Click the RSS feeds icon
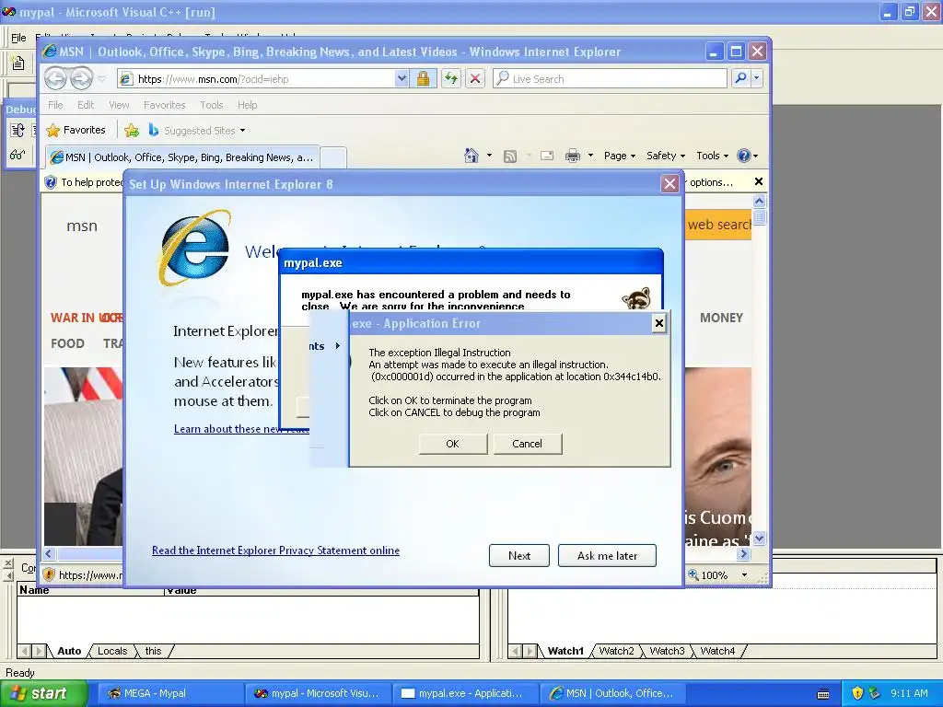 pos(510,156)
